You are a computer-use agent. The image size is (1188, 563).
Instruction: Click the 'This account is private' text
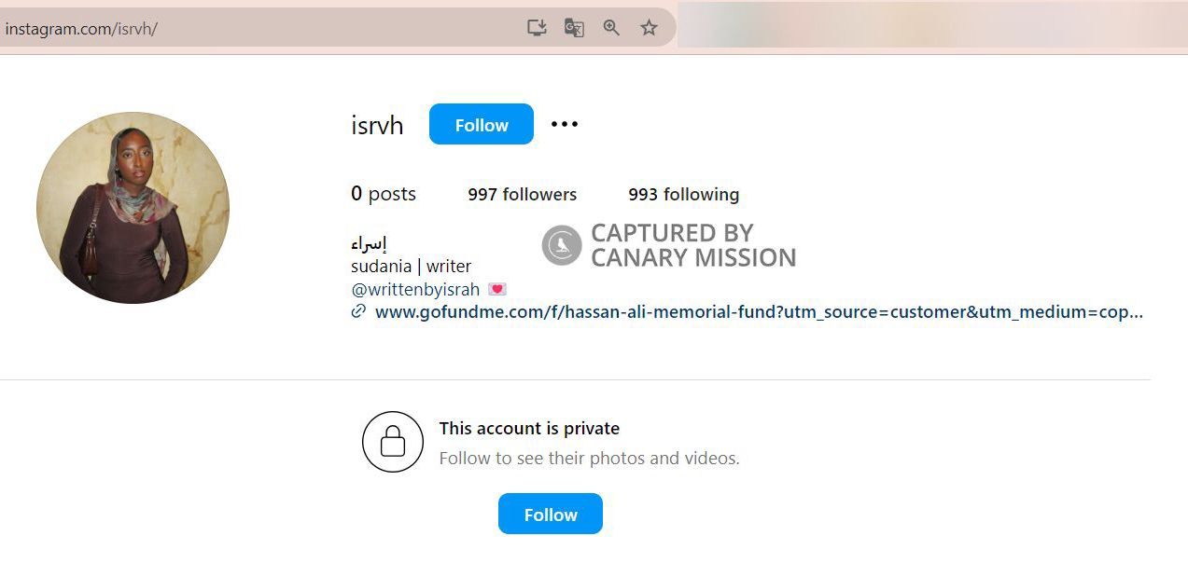click(x=529, y=428)
